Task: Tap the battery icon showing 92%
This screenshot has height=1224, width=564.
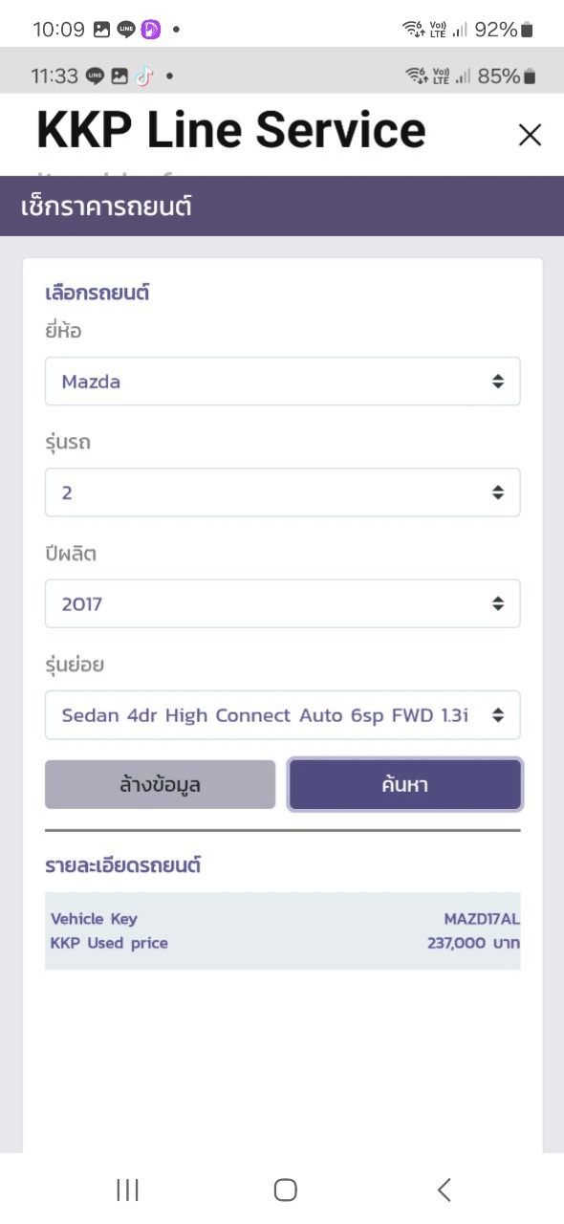Action: tap(527, 30)
